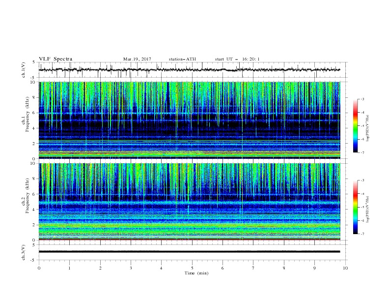This screenshot has height=301, width=389.
Task: Click the "2" kHz tick on ch.2 axis
Action: pos(34,225)
